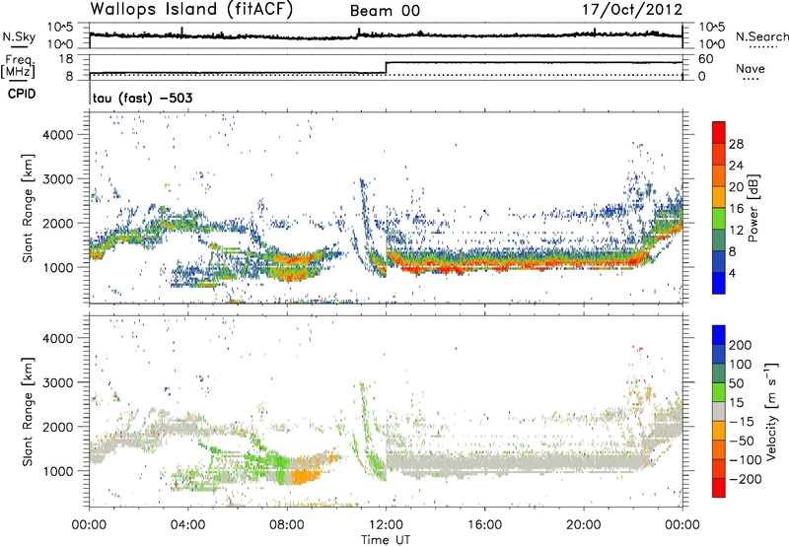
Task: Select the "28" value on the power colorbar
Action: pos(736,144)
